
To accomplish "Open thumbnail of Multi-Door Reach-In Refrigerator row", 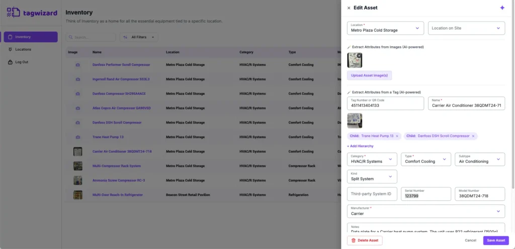I will pos(78,195).
